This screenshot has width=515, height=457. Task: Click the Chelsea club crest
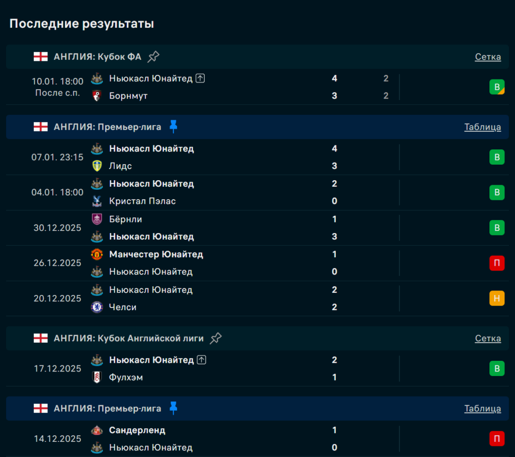[97, 307]
